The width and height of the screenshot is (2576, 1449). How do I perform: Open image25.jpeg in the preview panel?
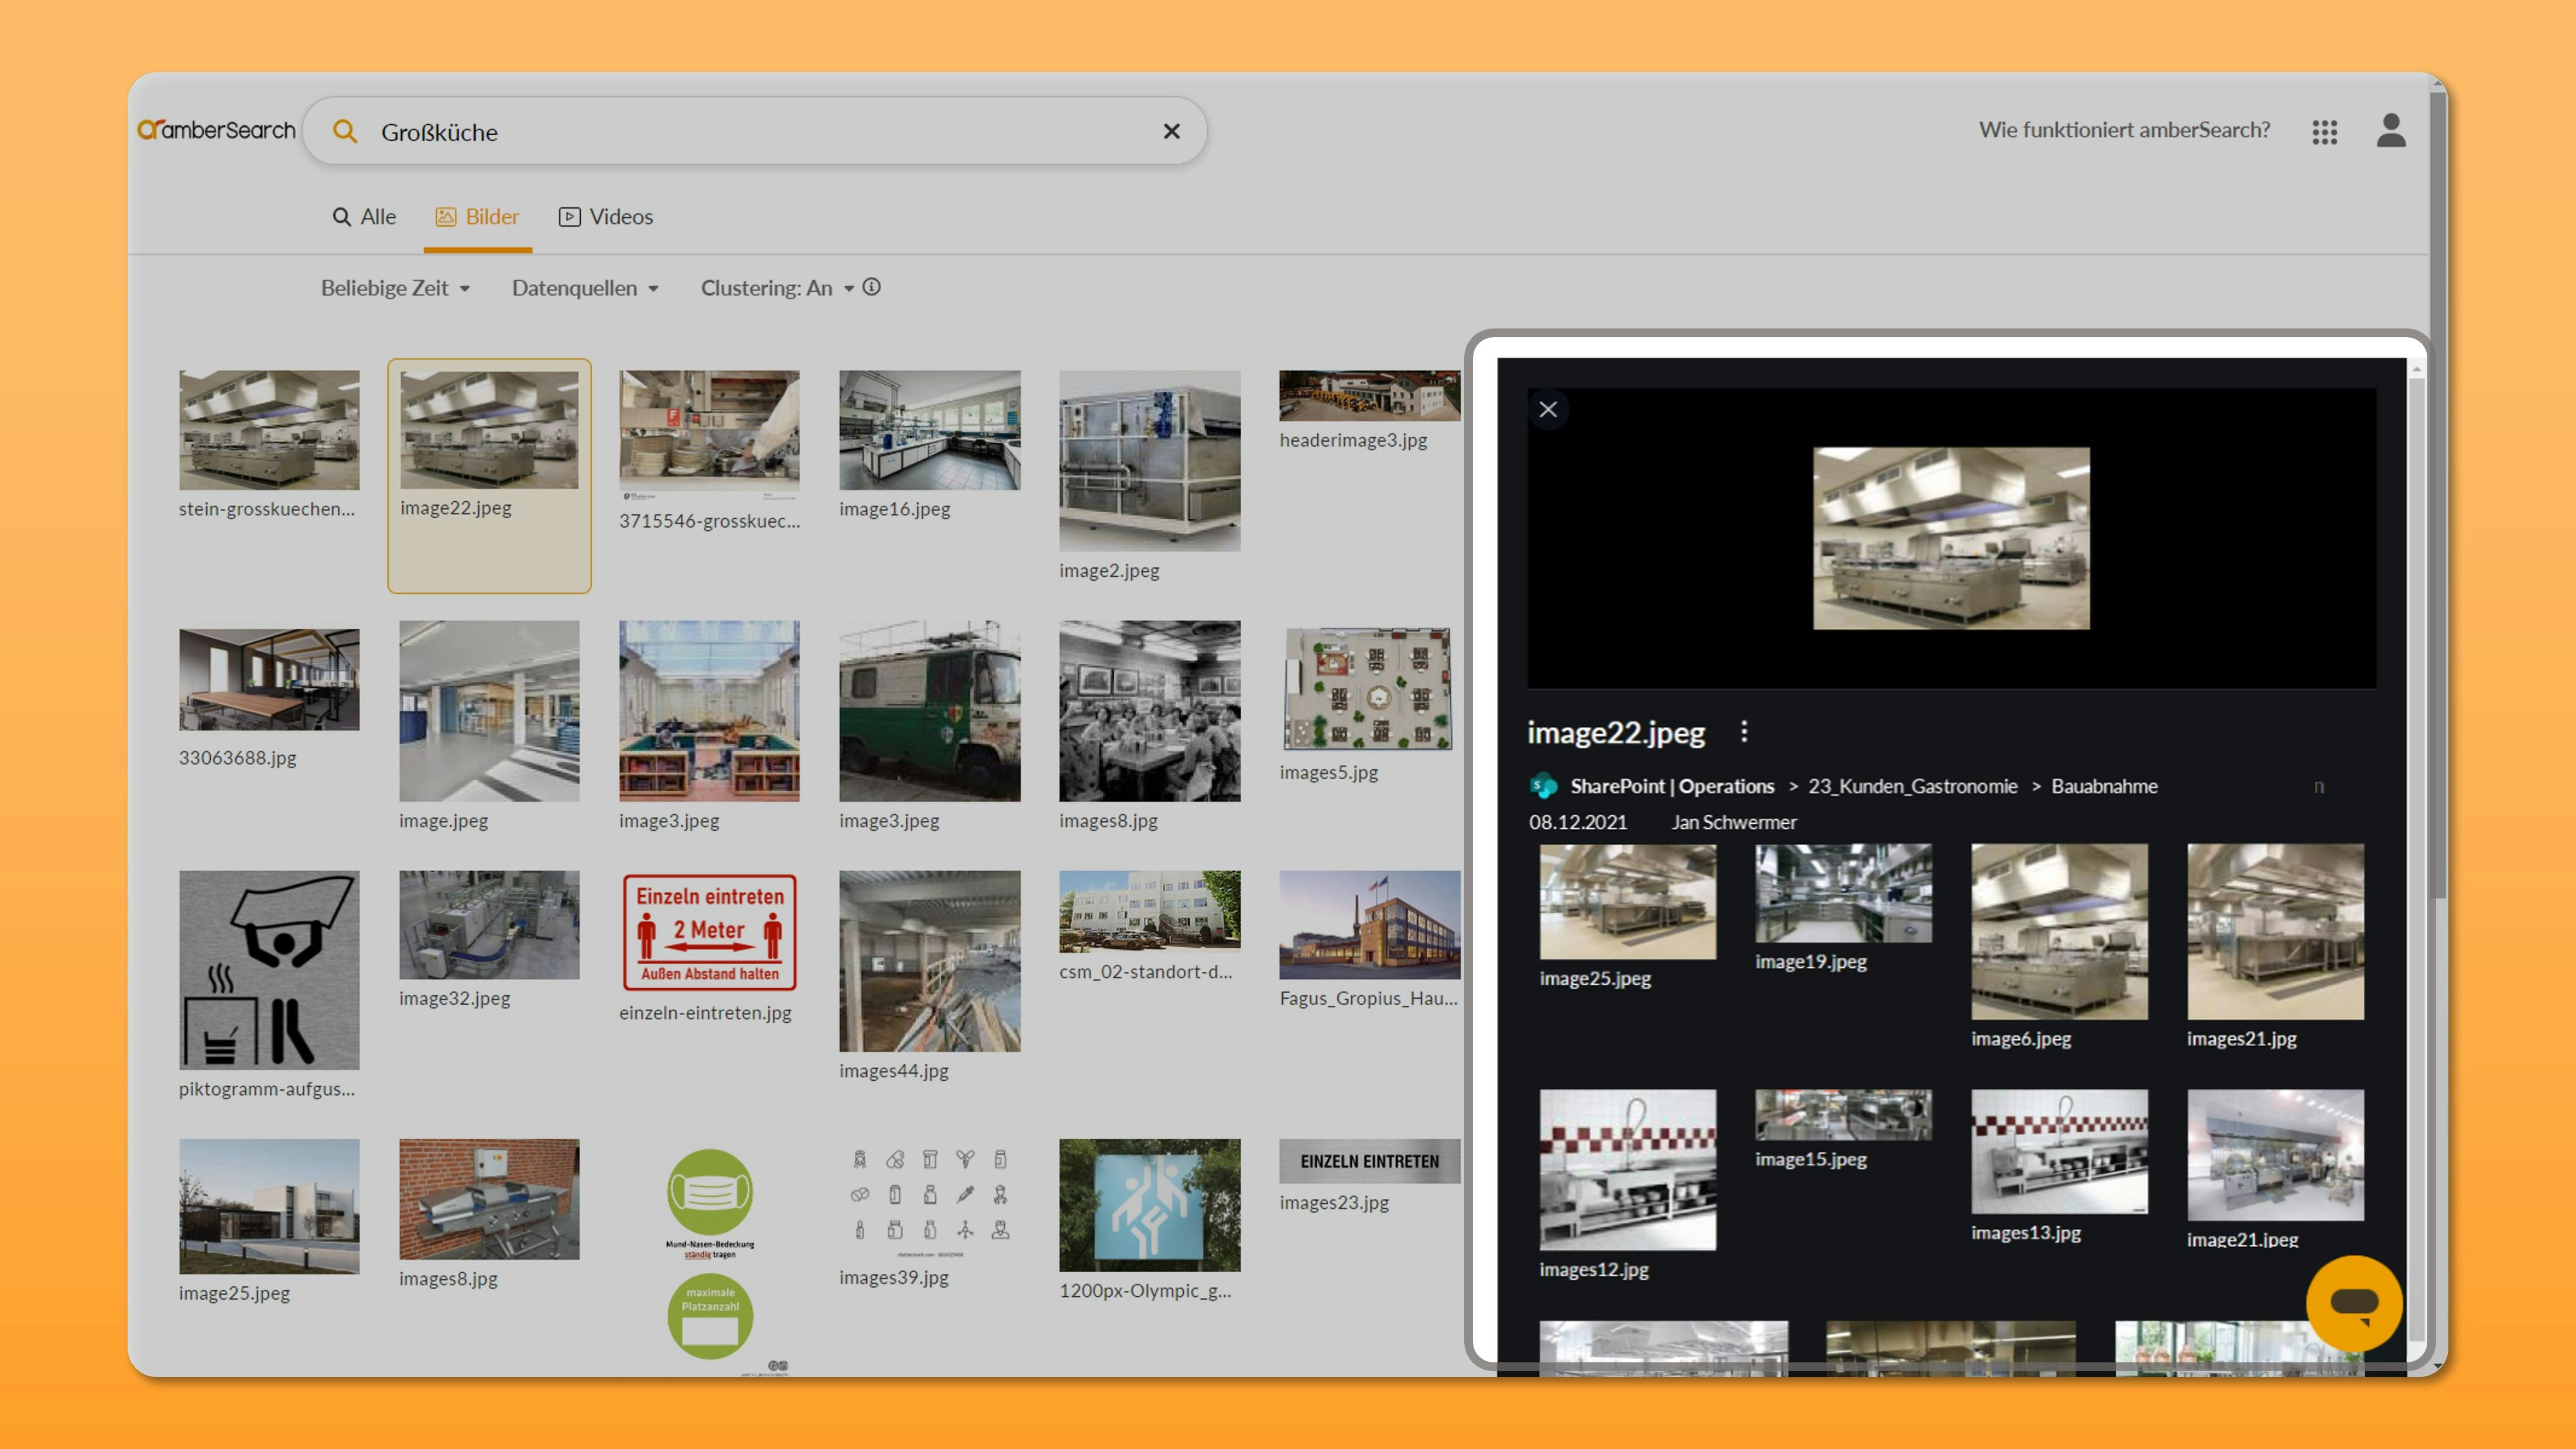[1628, 902]
